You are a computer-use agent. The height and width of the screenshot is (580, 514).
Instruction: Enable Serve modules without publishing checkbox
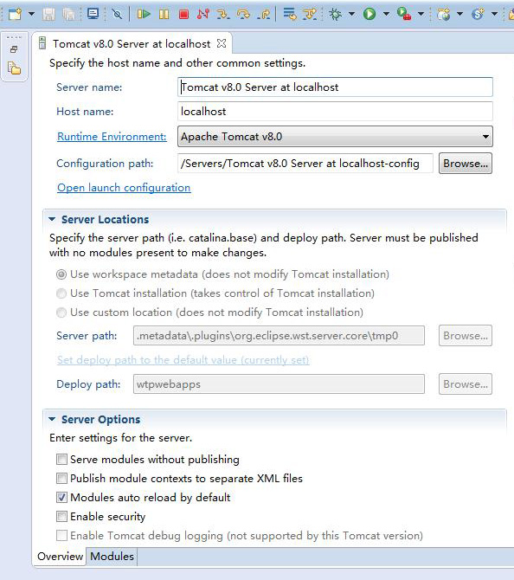coord(61,460)
